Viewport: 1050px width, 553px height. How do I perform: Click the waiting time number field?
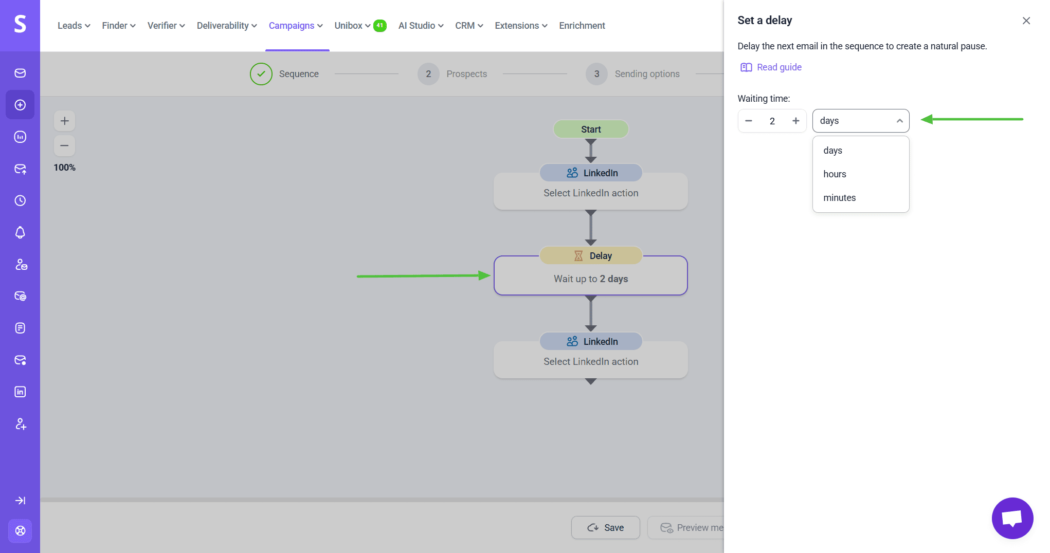[772, 121]
